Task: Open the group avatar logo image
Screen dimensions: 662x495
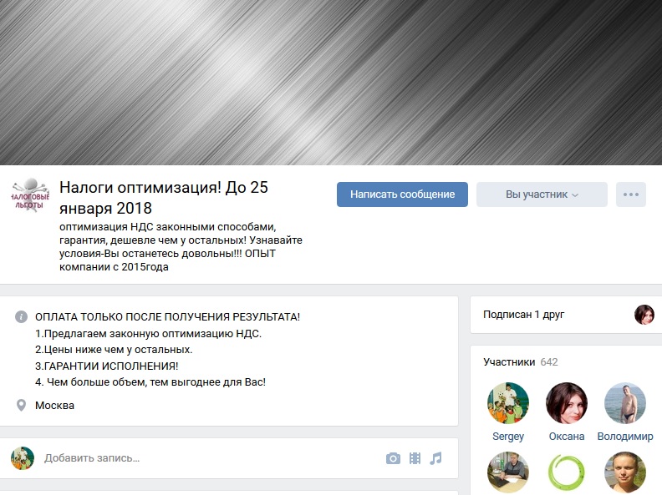Action: [x=30, y=196]
